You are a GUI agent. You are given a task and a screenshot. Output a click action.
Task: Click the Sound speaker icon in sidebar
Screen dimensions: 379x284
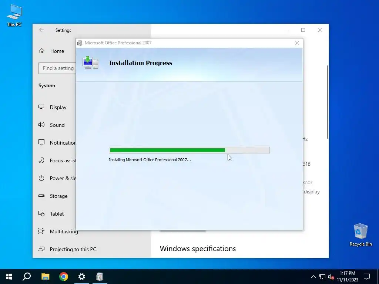[x=41, y=125]
